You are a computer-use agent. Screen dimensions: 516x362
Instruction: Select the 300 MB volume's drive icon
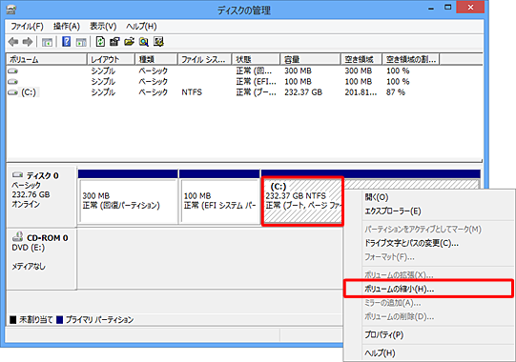click(12, 71)
